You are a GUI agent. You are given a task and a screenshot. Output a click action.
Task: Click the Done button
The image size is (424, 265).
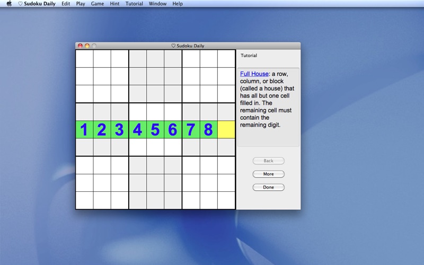point(269,187)
